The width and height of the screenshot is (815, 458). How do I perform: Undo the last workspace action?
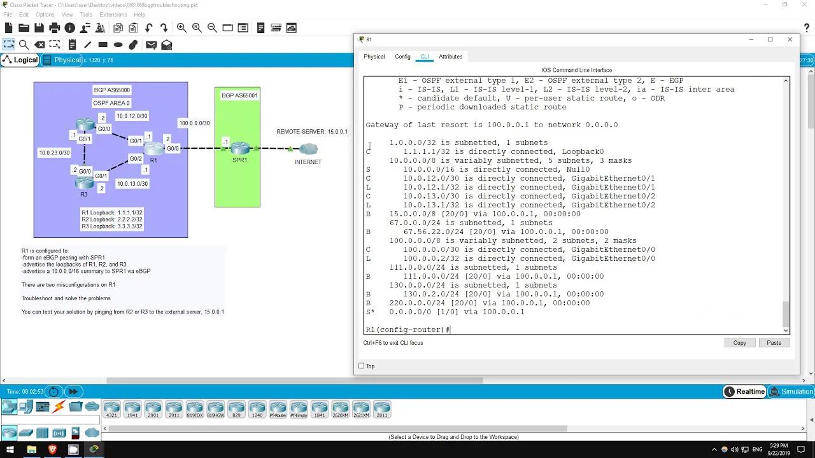click(x=148, y=28)
